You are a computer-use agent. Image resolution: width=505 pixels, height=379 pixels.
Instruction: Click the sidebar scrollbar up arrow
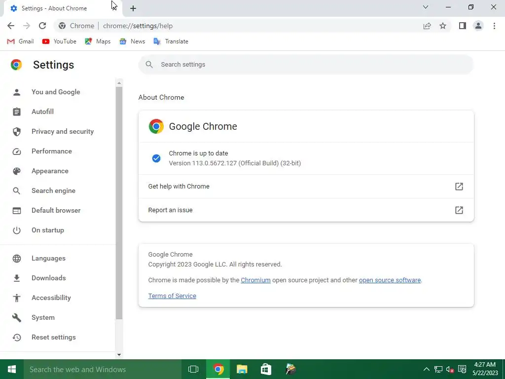click(x=119, y=83)
